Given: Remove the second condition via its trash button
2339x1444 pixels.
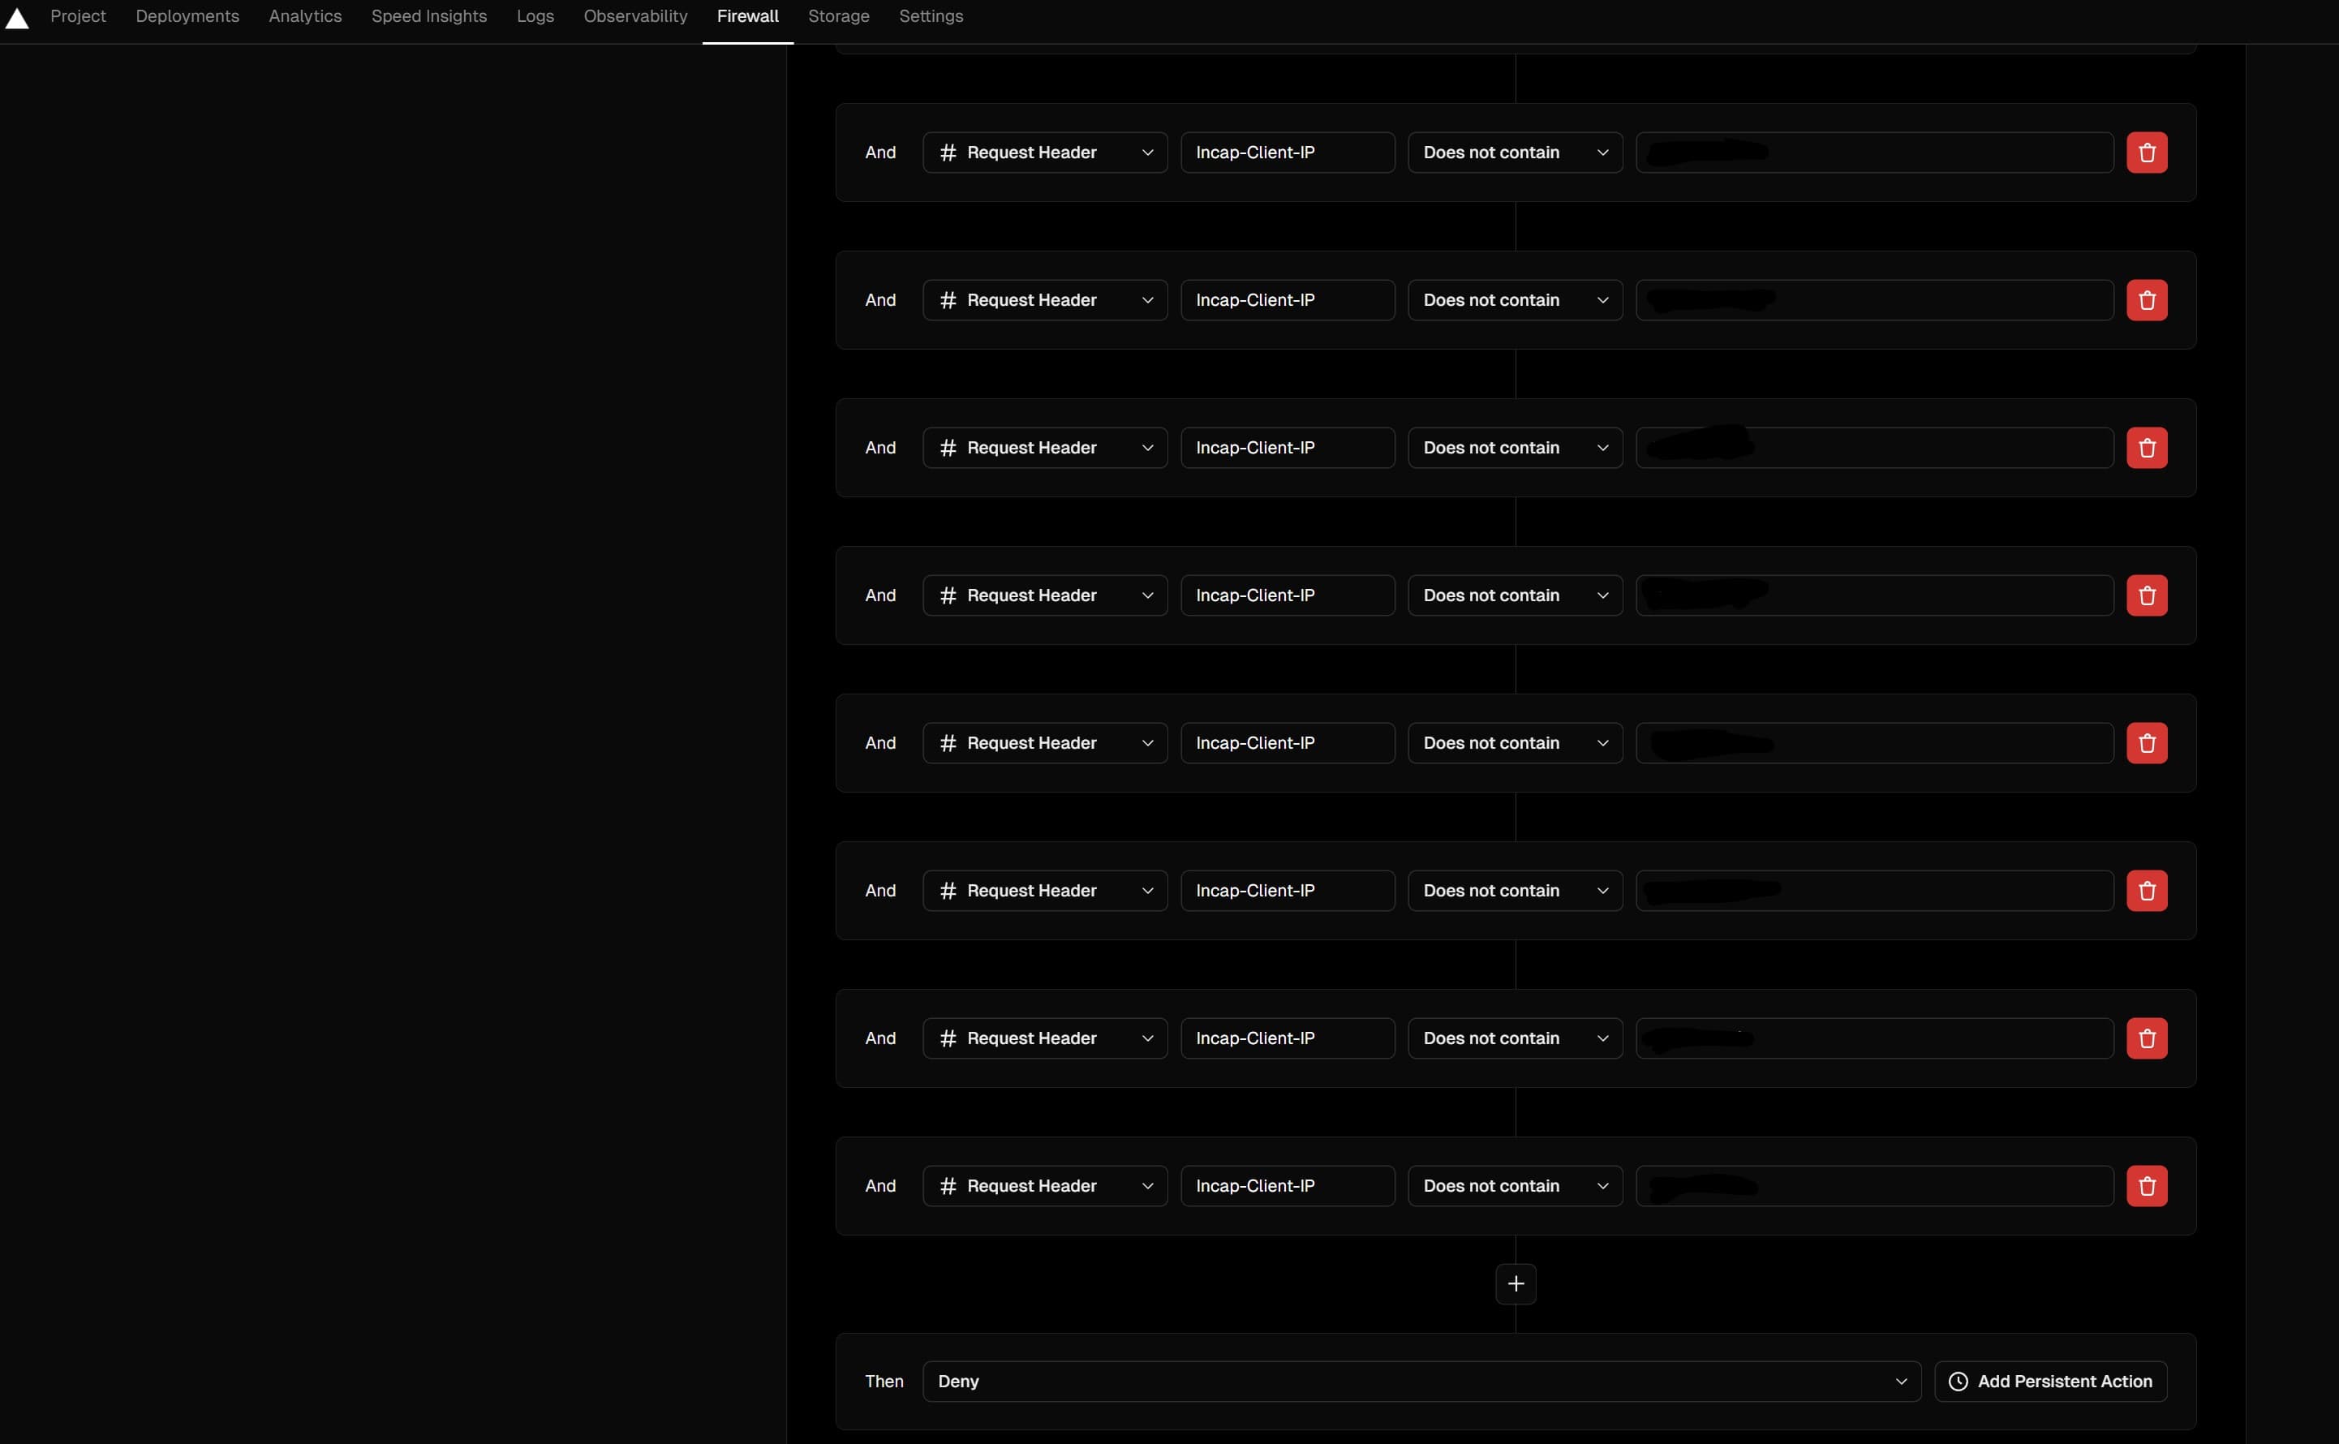Looking at the screenshot, I should (x=2146, y=300).
